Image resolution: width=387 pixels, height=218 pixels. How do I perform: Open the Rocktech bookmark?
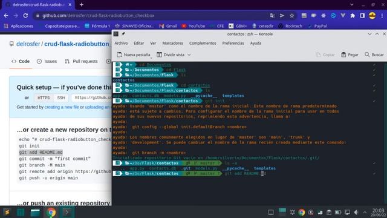(290, 26)
